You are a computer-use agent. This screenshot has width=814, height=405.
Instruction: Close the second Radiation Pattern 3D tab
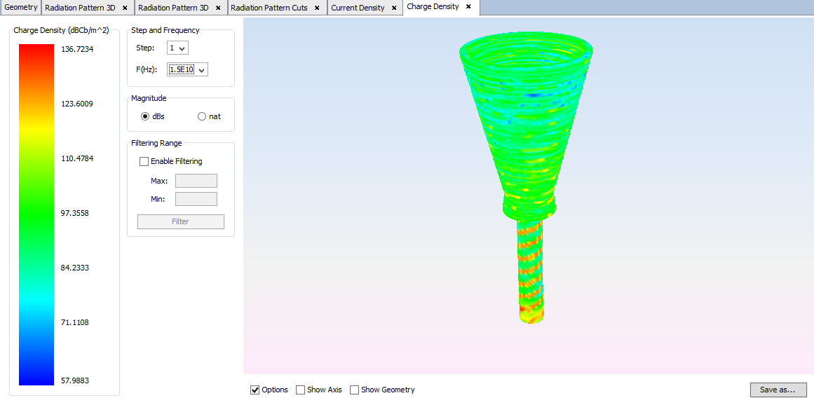[218, 8]
